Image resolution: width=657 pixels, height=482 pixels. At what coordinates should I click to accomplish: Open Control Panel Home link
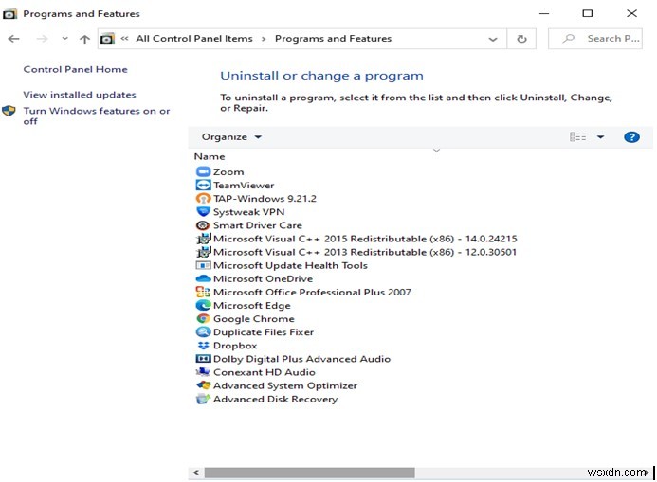coord(76,69)
